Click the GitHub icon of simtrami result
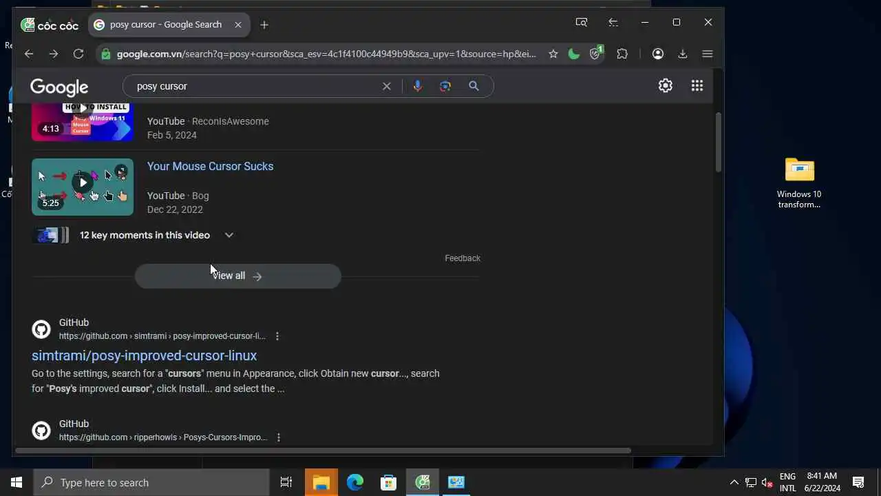Screen dimensions: 881x496 [41, 329]
